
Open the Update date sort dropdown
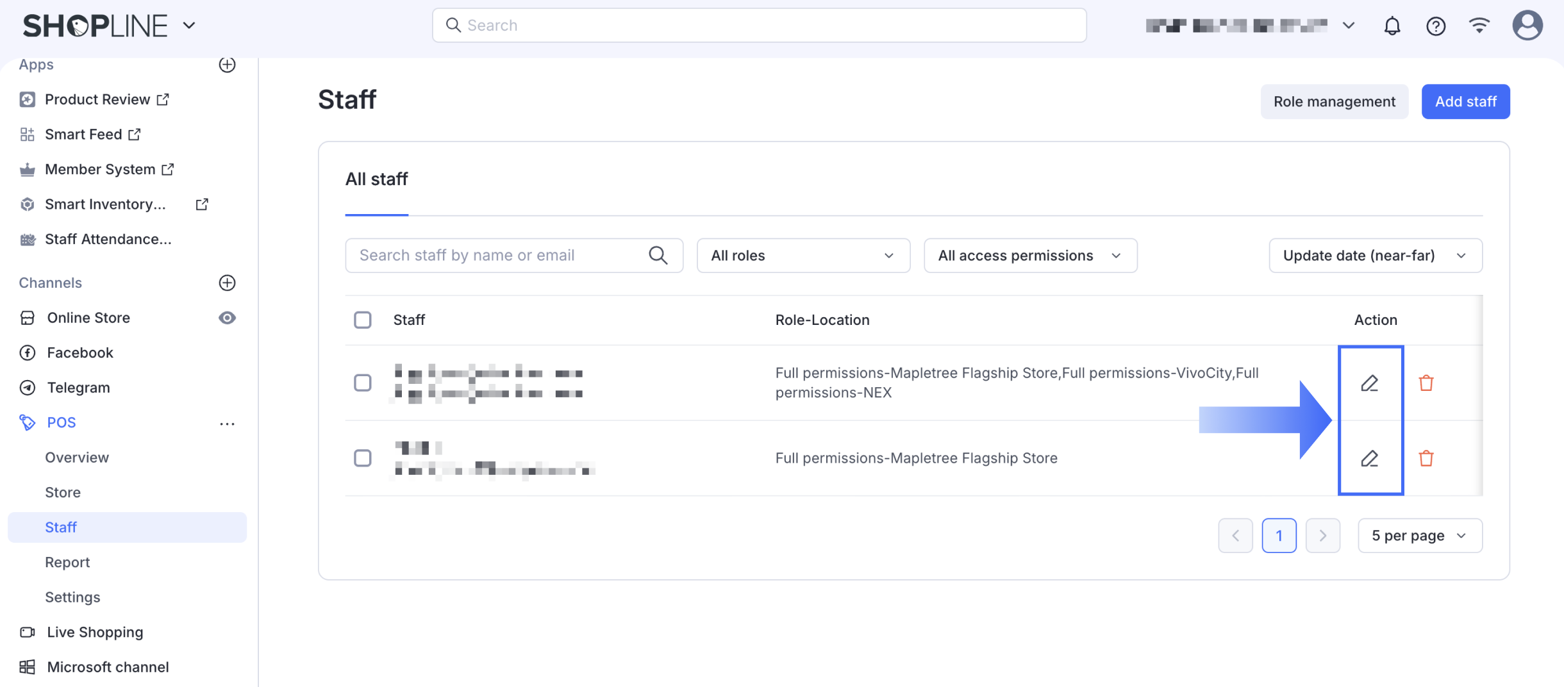[1375, 256]
